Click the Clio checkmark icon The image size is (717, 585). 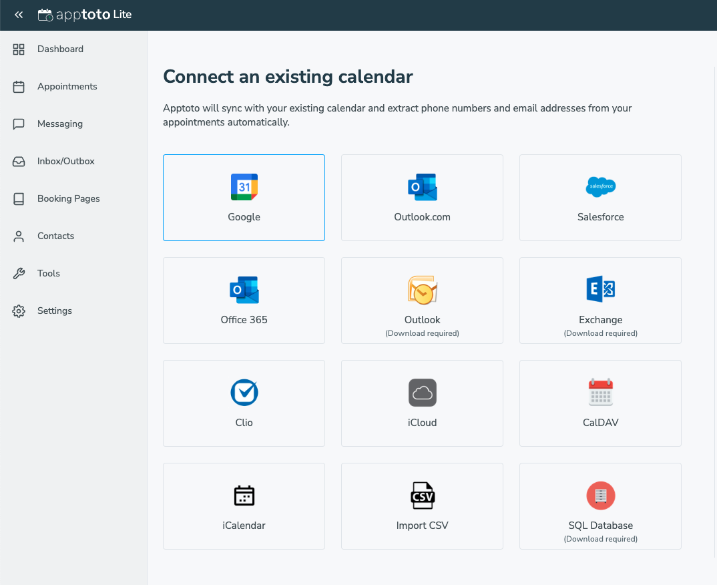[x=244, y=393]
